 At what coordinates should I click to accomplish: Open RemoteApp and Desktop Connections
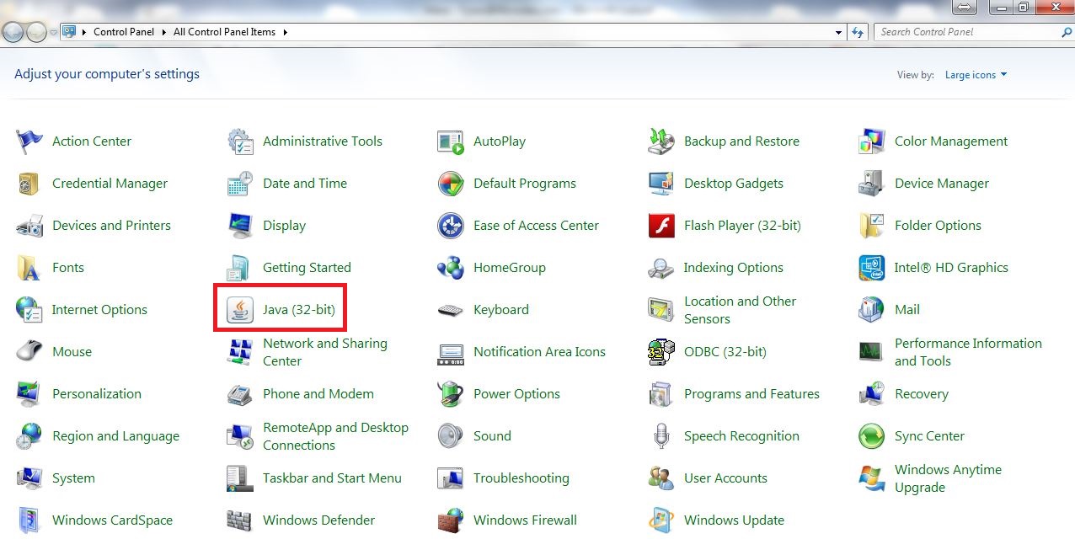pyautogui.click(x=335, y=436)
